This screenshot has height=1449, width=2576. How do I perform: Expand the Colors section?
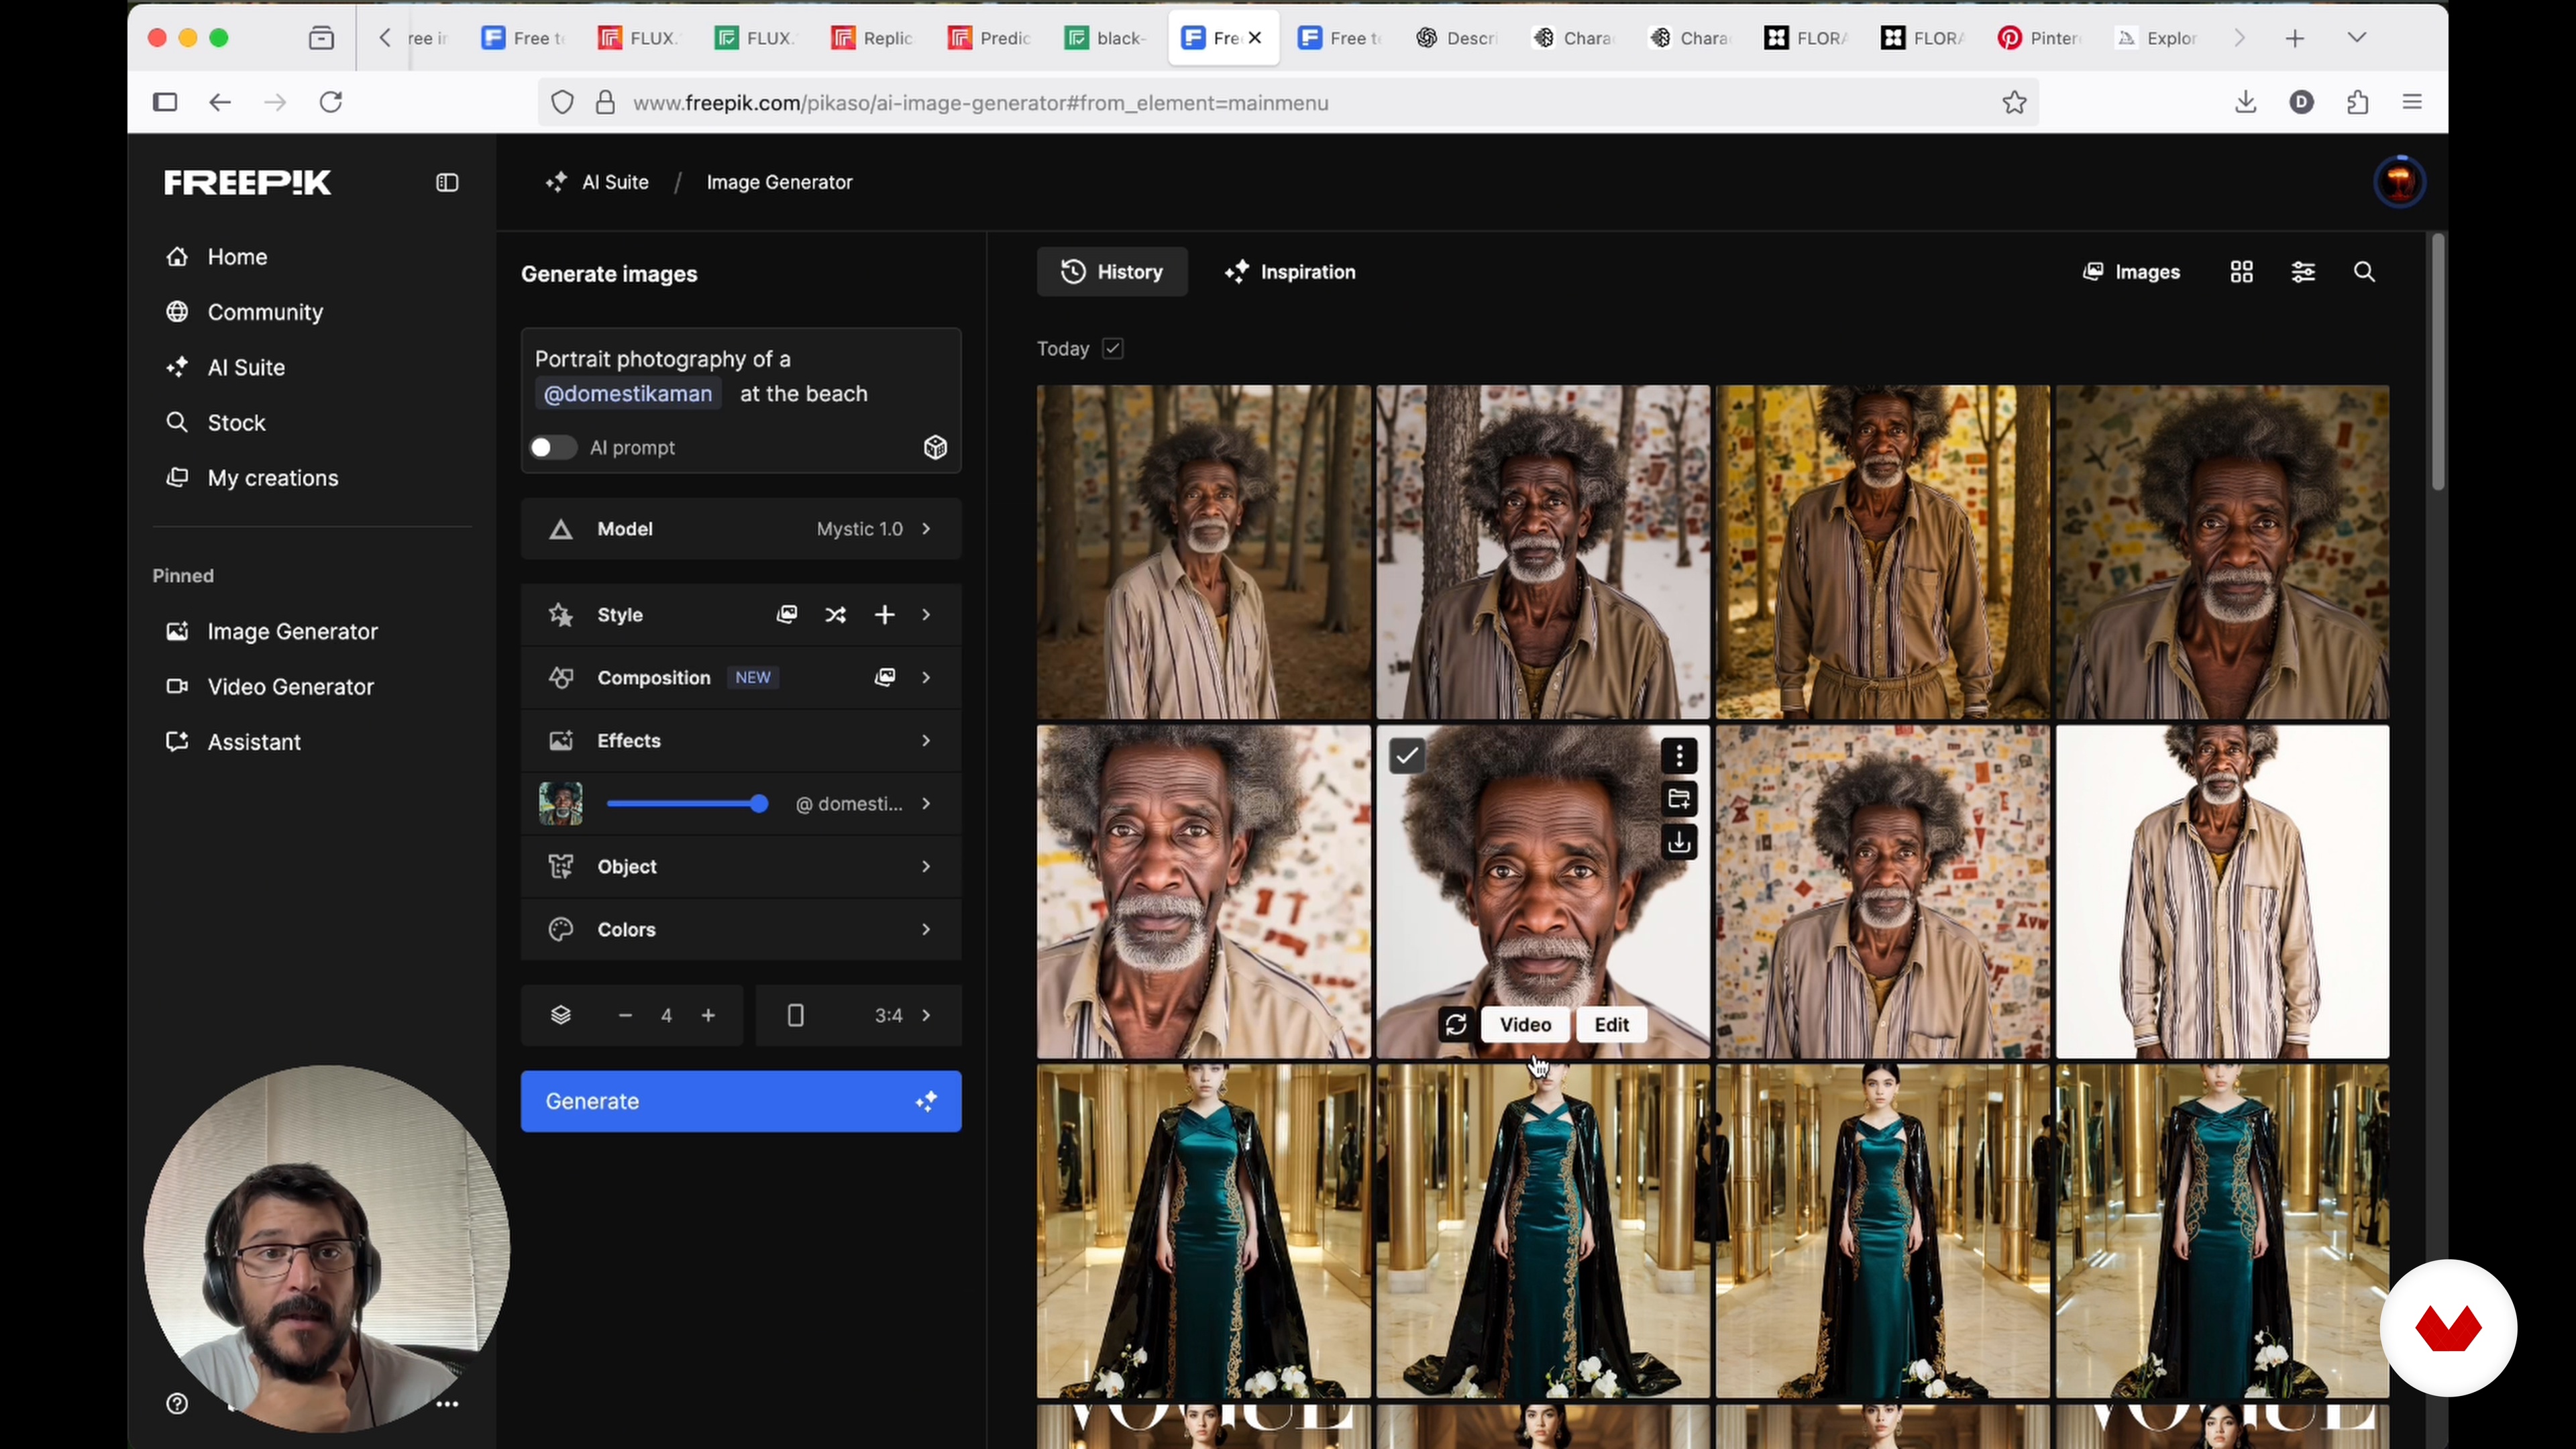pyautogui.click(x=741, y=929)
